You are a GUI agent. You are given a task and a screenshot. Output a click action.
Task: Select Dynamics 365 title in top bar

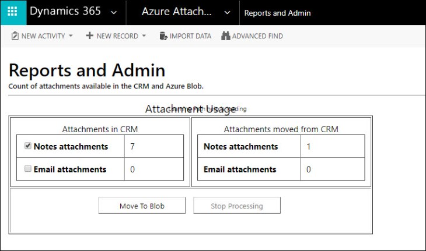[65, 12]
